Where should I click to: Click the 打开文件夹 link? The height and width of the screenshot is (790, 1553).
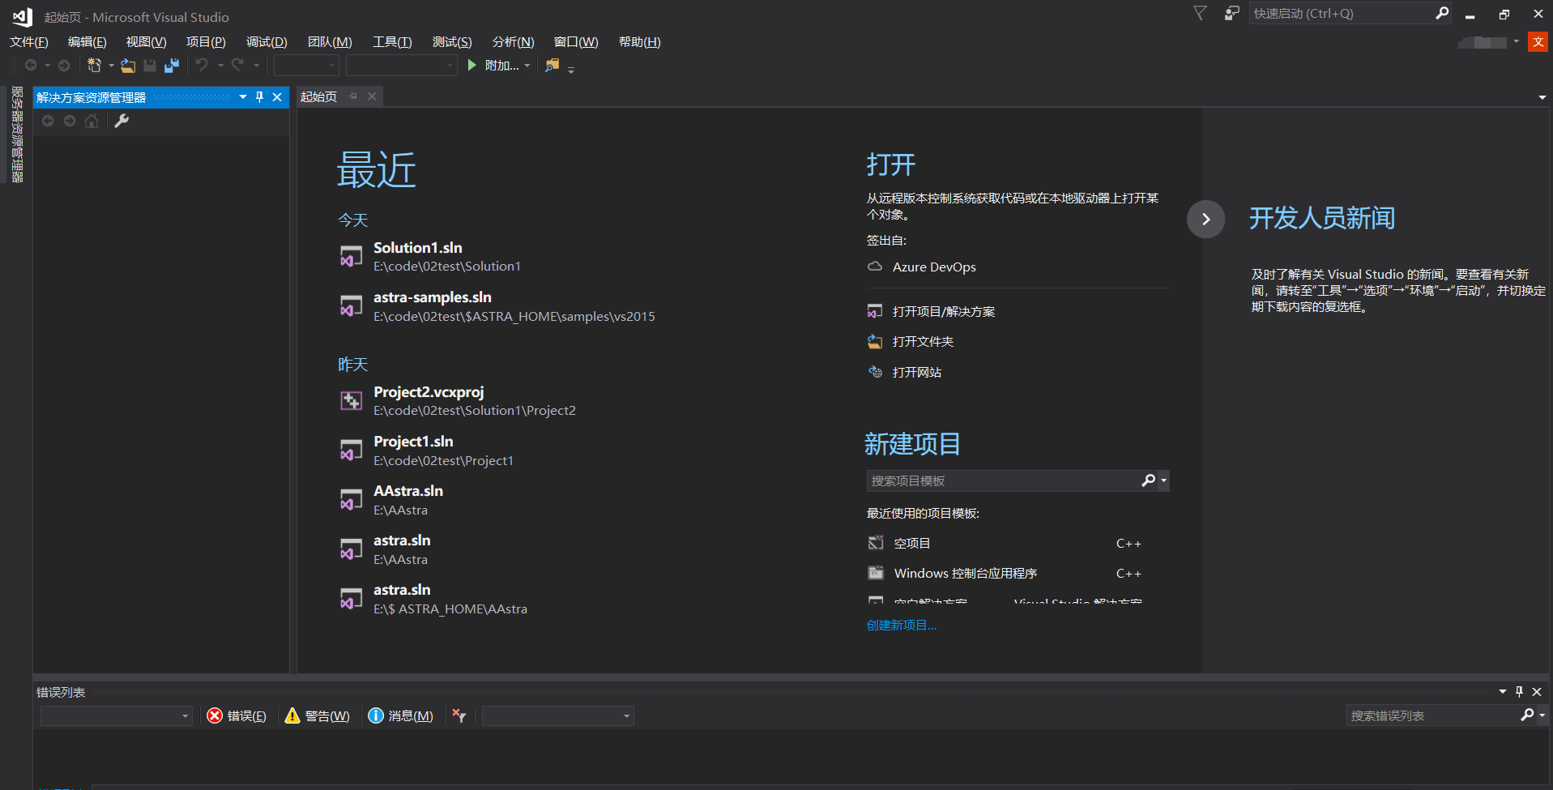(923, 341)
